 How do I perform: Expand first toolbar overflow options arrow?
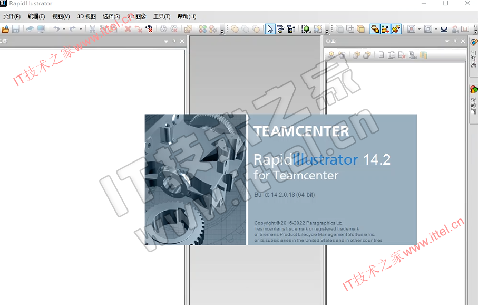[222, 31]
